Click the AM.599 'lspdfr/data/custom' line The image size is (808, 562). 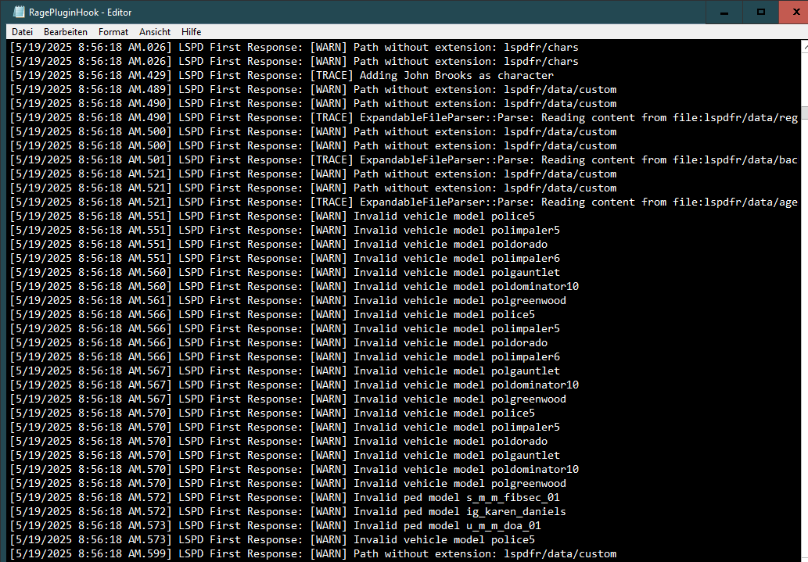coord(313,553)
